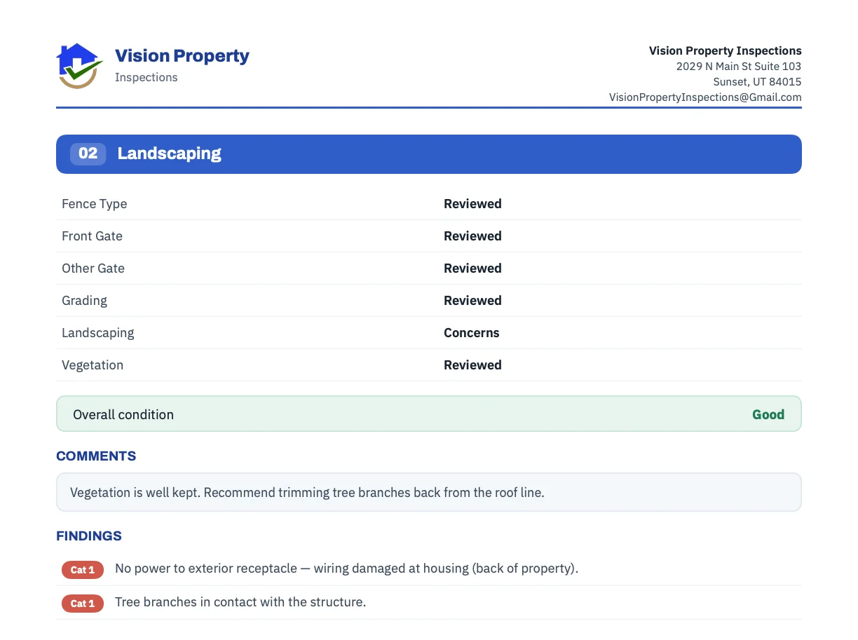Click the vegetation comment text box
Screen dimensions: 858x640
429,492
